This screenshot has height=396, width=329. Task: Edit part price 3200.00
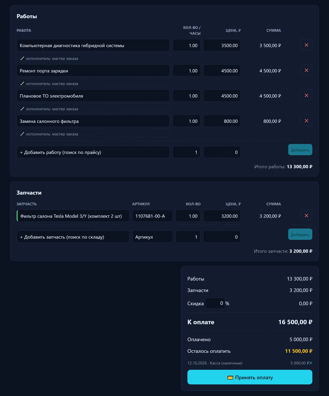pyautogui.click(x=222, y=216)
